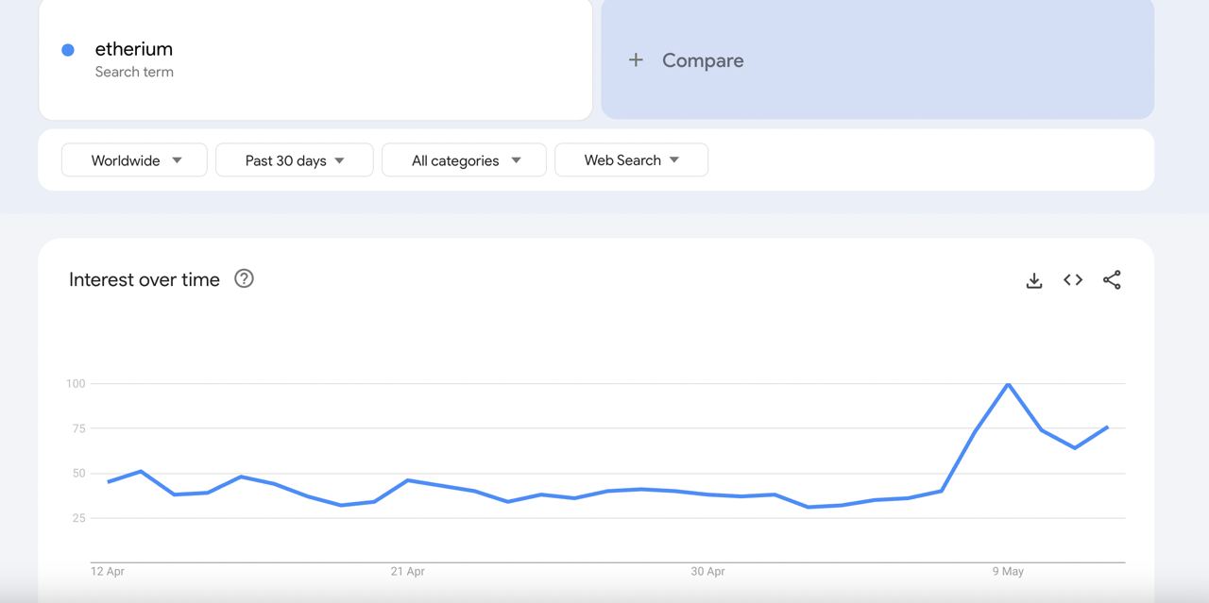Click the 12 Apr date label
1209x603 pixels.
click(x=108, y=571)
